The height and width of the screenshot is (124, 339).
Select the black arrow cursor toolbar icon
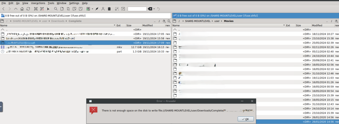coord(48,9)
